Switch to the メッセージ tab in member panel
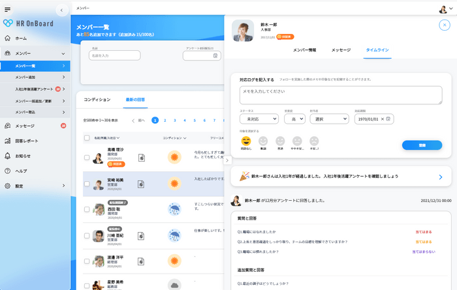Image resolution: width=457 pixels, height=290 pixels. point(341,50)
